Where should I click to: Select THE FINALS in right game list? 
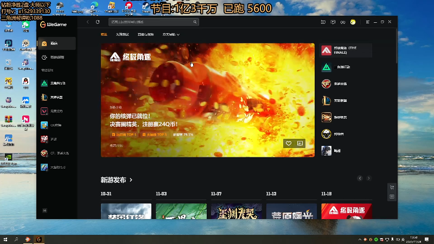click(346, 50)
